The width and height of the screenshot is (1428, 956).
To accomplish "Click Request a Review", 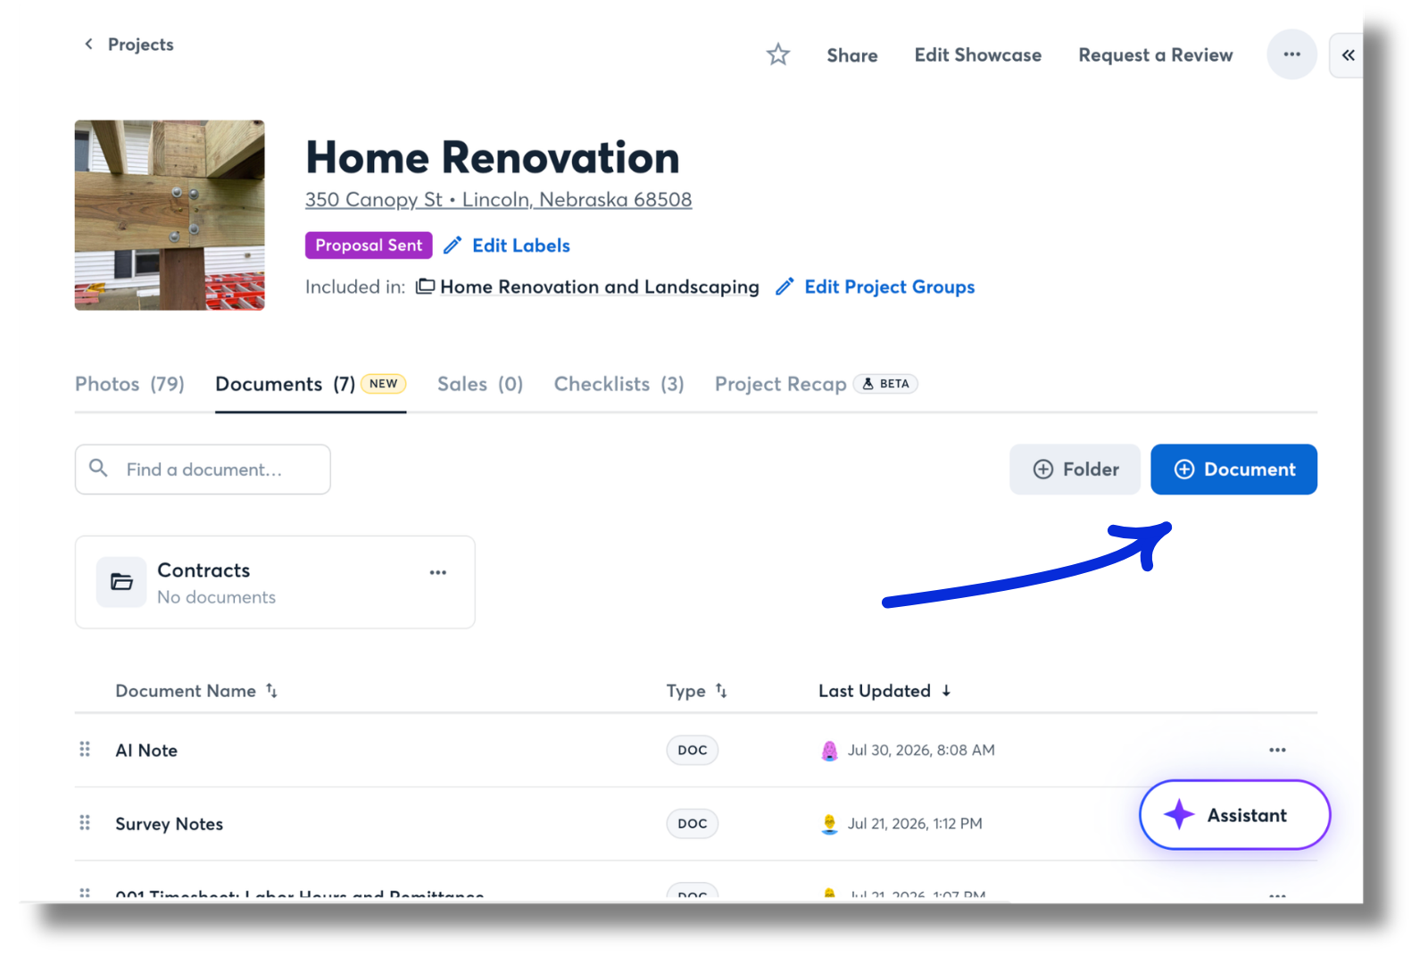I will click(x=1156, y=55).
